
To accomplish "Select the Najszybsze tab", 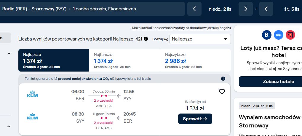I will tap(196, 60).
